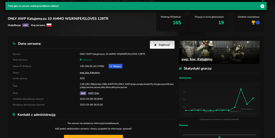Click the Polish flag server country icon
Image resolution: width=275 pixels, height=138 pixels.
[49, 25]
